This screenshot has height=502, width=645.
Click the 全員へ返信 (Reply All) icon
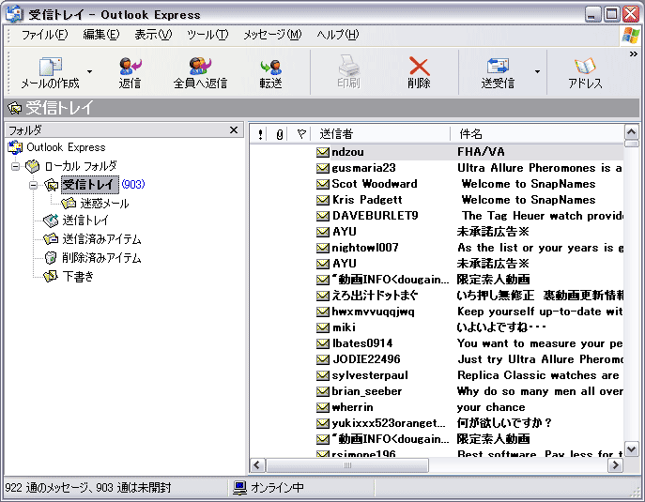(x=200, y=66)
